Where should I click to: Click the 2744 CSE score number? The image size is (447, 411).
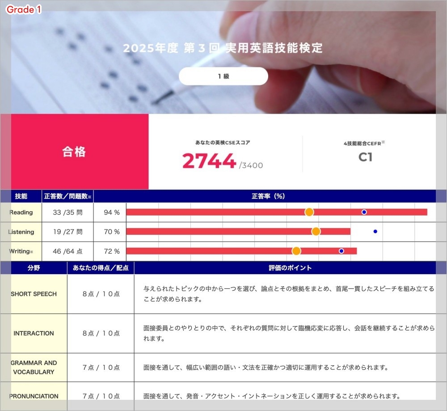coord(209,161)
